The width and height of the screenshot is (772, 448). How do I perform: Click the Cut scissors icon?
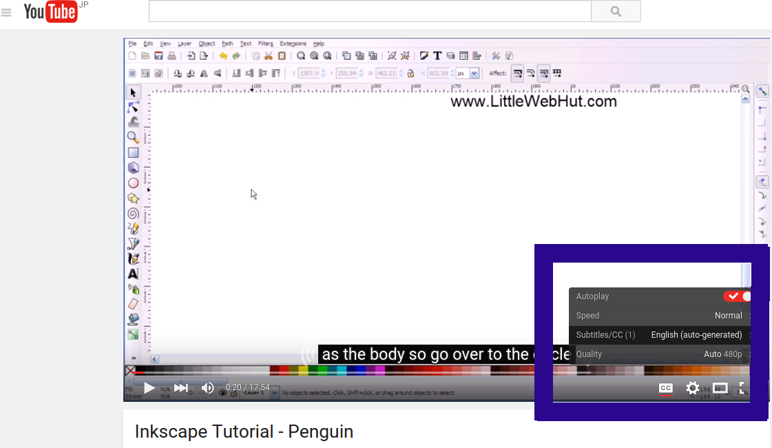tap(269, 57)
